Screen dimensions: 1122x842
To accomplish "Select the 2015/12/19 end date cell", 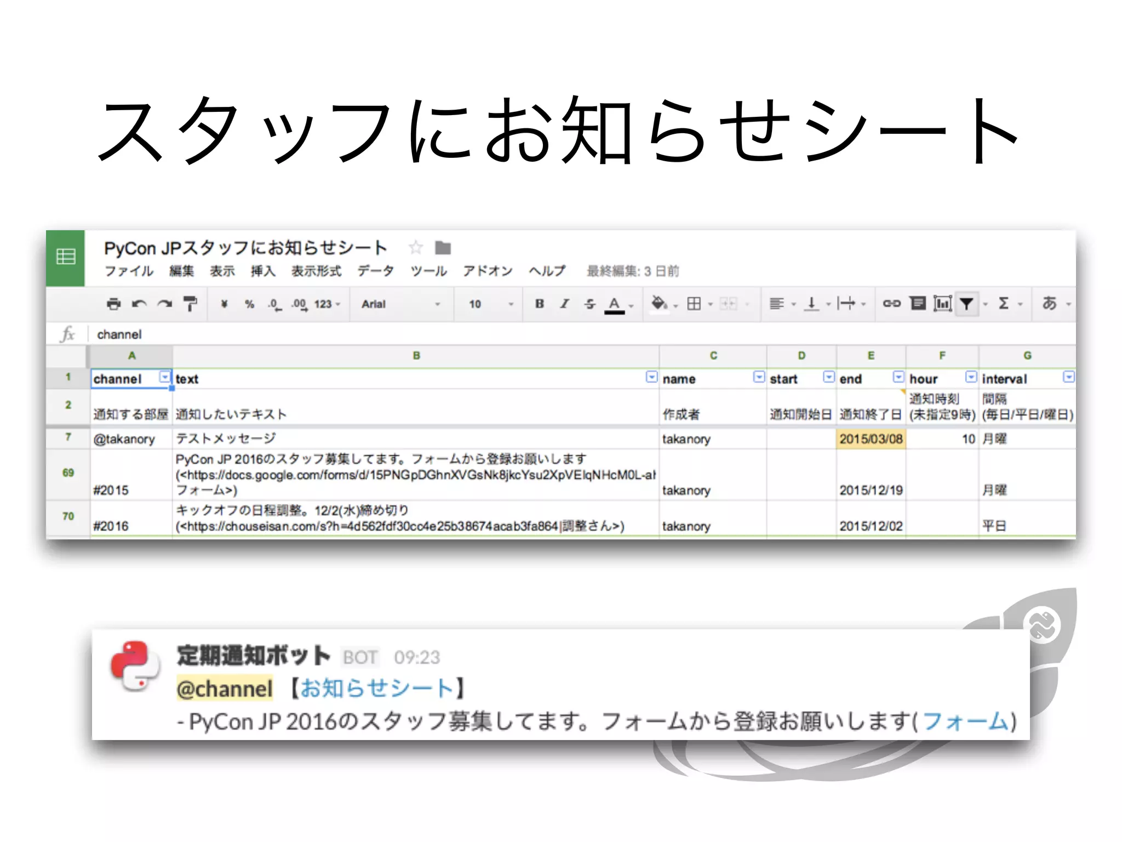I will 871,475.
